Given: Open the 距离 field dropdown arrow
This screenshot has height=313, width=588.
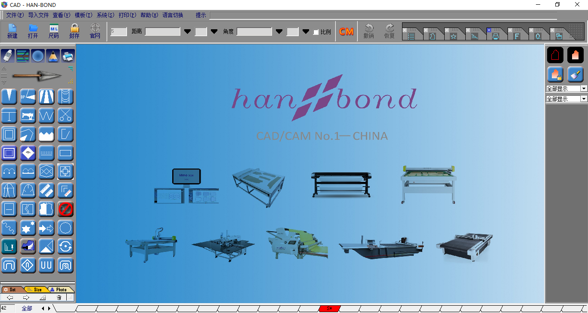Looking at the screenshot, I should coord(187,32).
